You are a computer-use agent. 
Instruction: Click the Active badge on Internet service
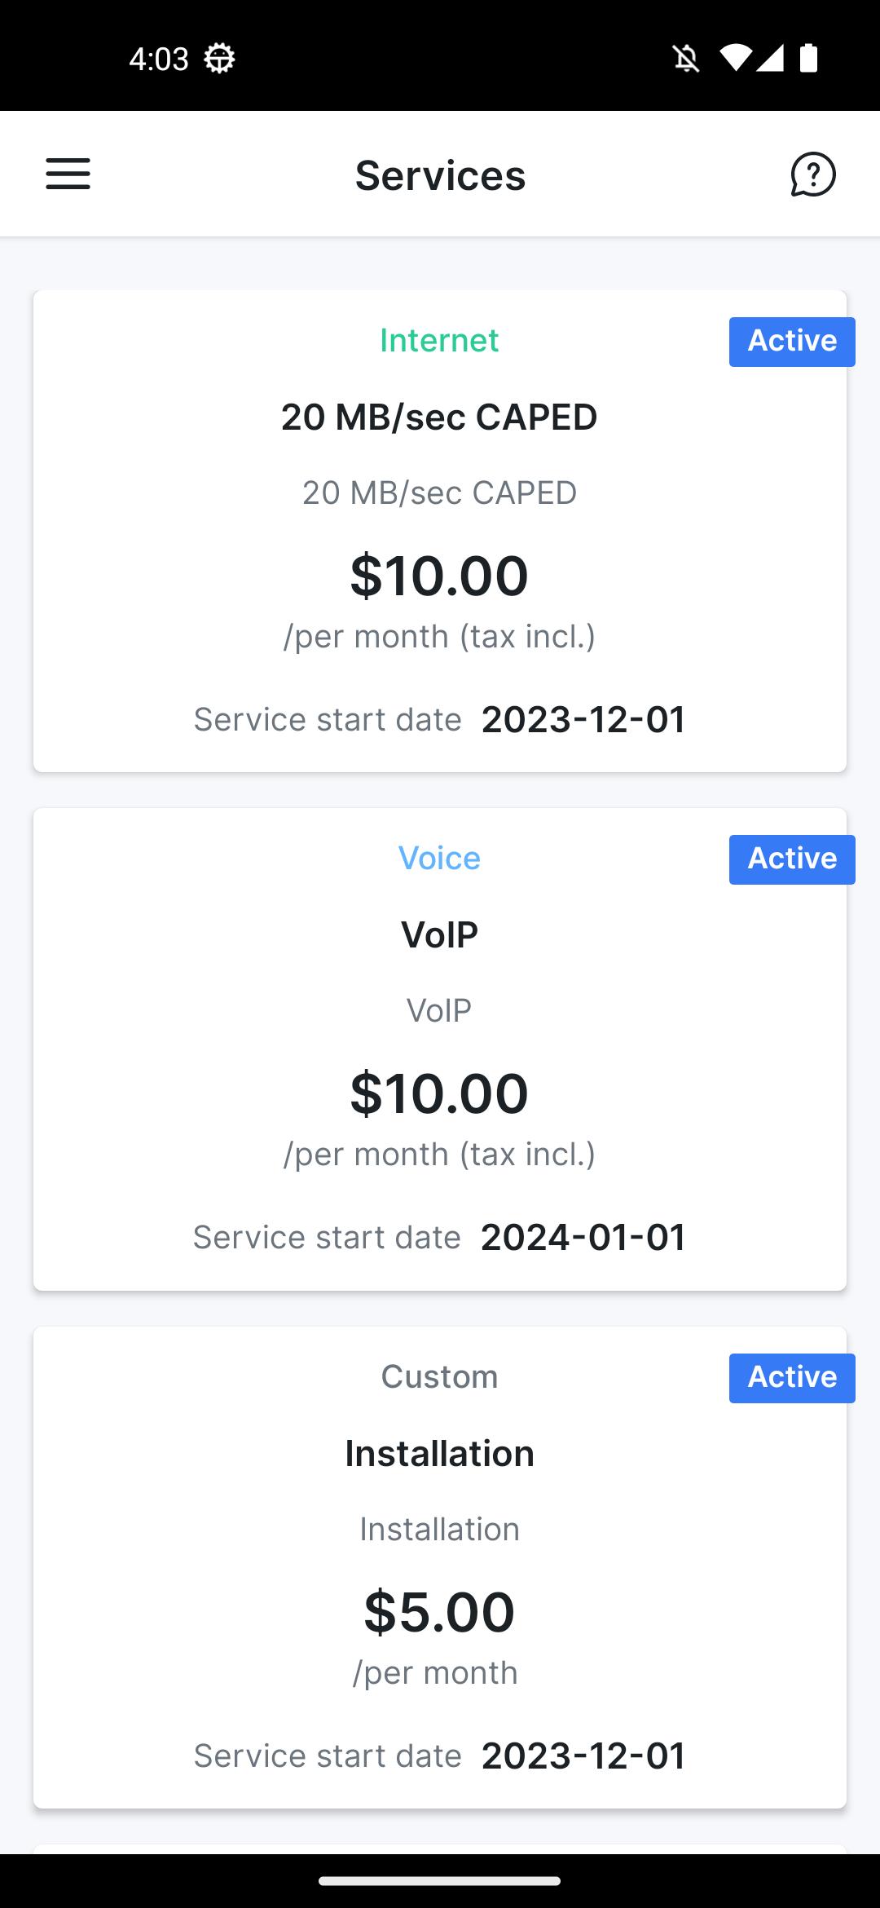click(x=792, y=342)
